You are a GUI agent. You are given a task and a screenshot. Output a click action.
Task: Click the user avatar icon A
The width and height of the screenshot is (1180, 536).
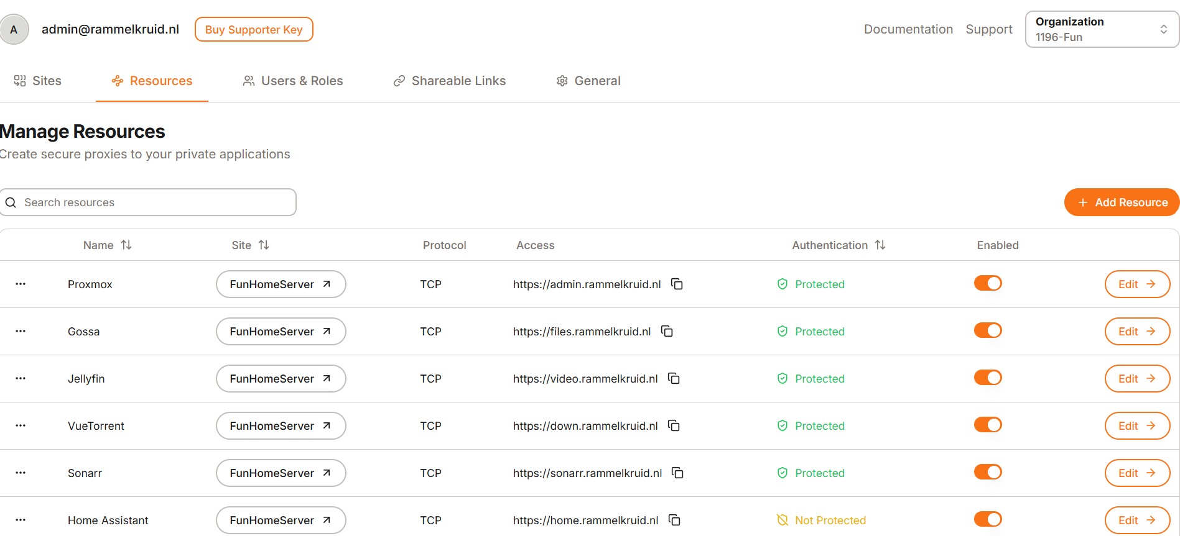click(x=14, y=29)
